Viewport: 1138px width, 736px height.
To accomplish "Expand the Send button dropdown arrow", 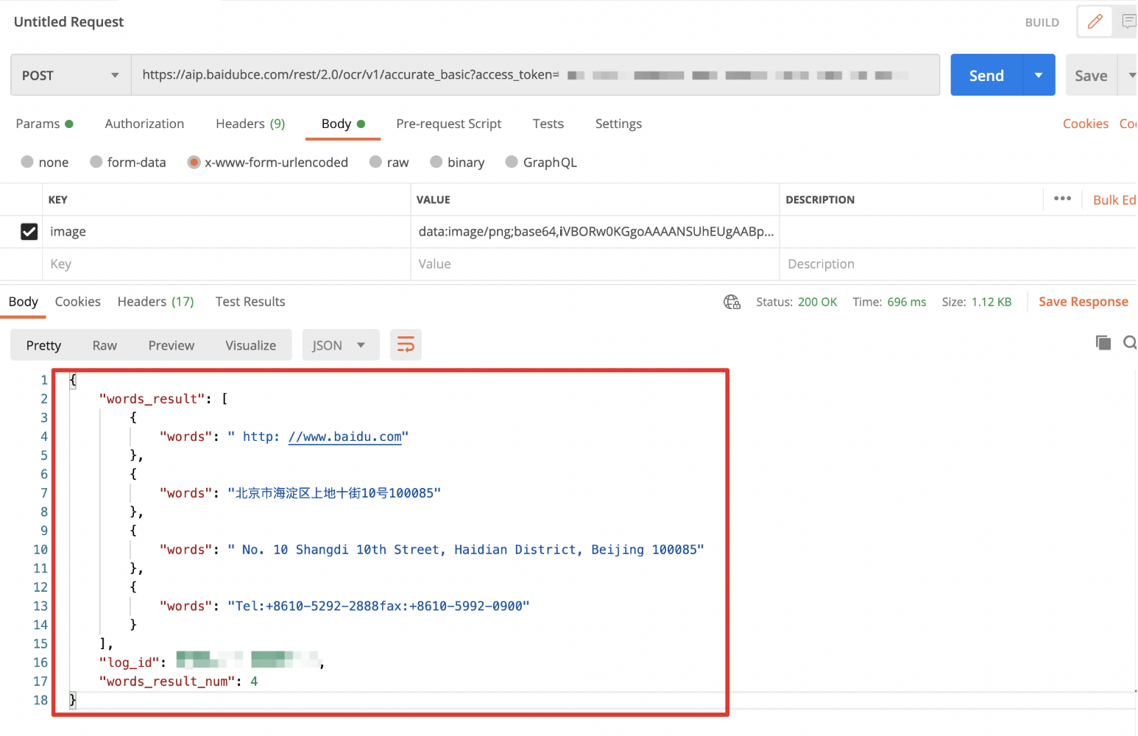I will coord(1039,75).
